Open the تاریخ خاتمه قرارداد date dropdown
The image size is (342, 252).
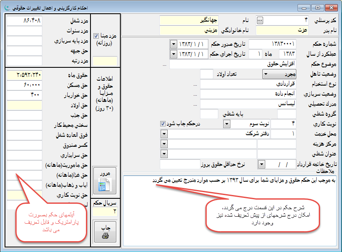point(261,164)
